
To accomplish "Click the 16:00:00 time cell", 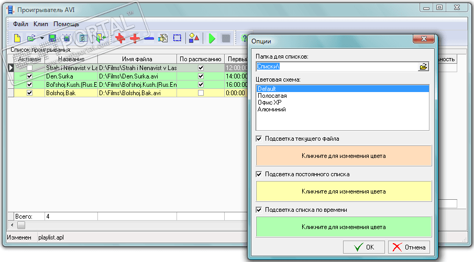I will [x=236, y=85].
